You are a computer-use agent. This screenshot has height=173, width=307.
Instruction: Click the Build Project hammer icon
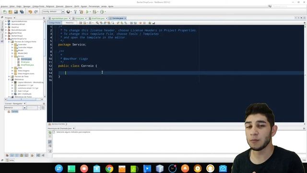[75, 12]
